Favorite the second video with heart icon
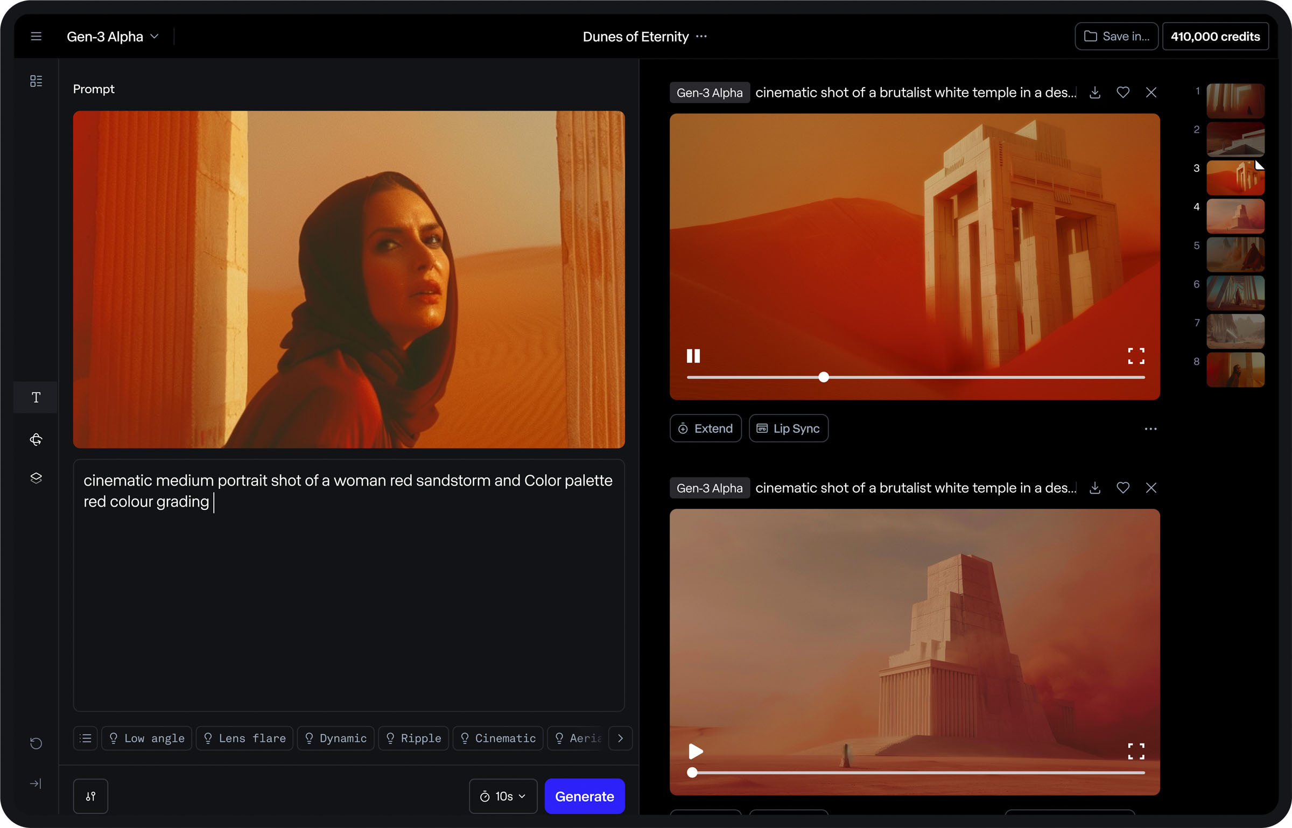1292x828 pixels. click(x=1122, y=488)
